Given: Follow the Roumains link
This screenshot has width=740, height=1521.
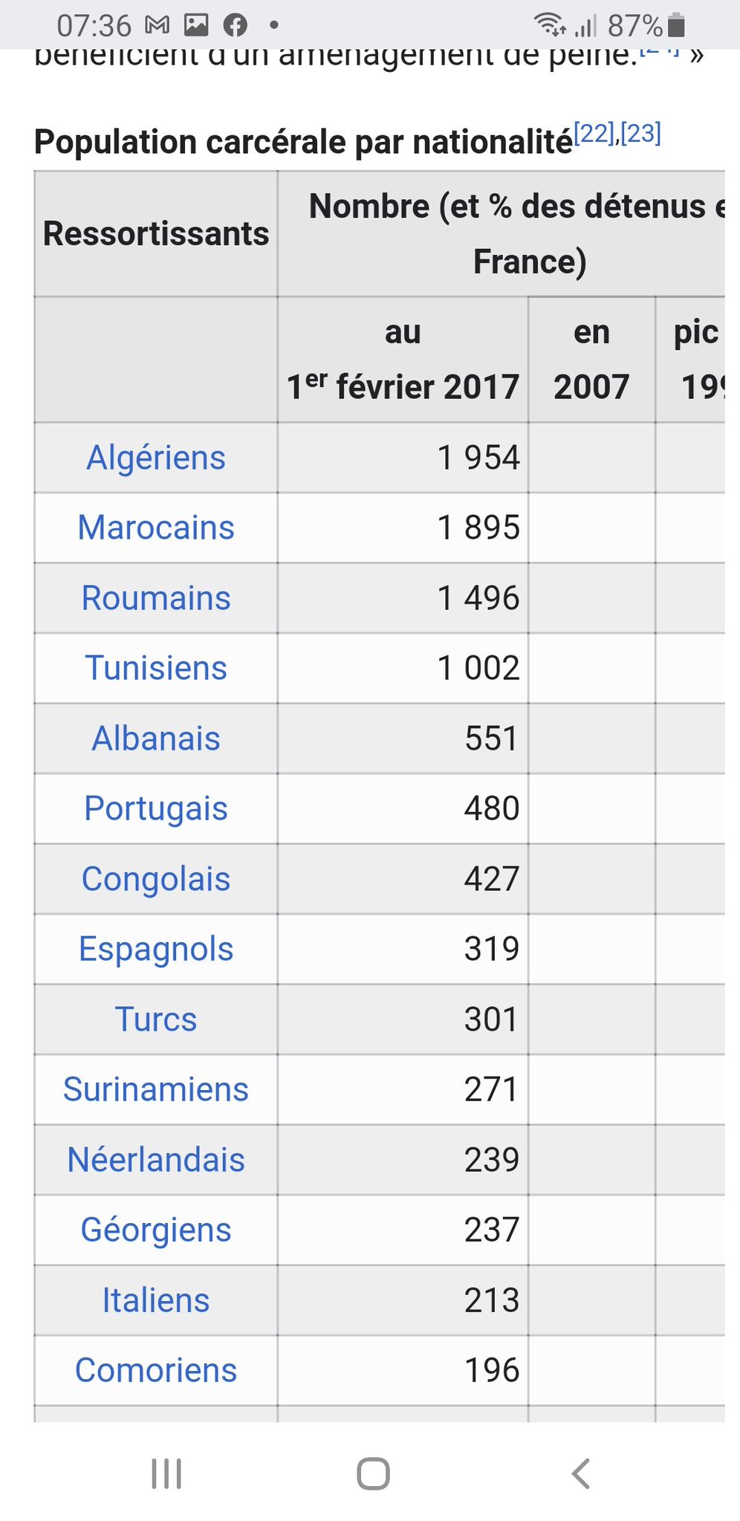Looking at the screenshot, I should pos(156,598).
